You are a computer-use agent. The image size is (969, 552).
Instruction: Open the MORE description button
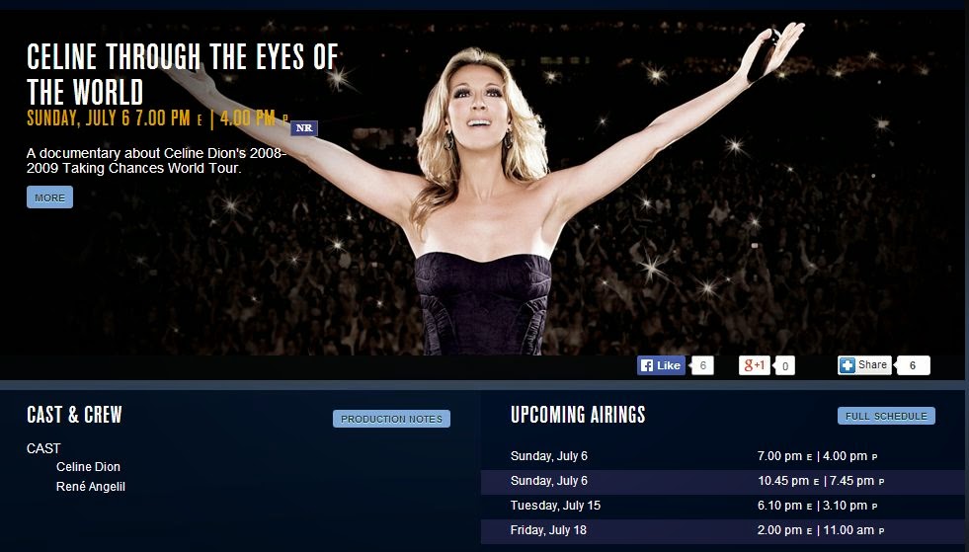coord(49,197)
